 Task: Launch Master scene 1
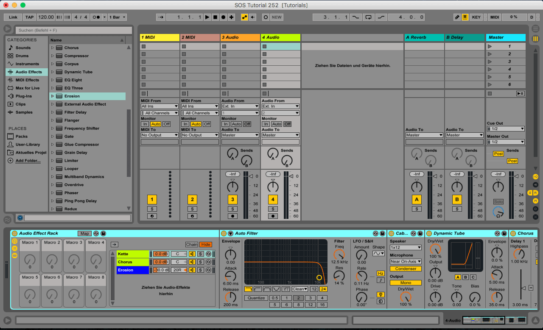click(x=490, y=46)
